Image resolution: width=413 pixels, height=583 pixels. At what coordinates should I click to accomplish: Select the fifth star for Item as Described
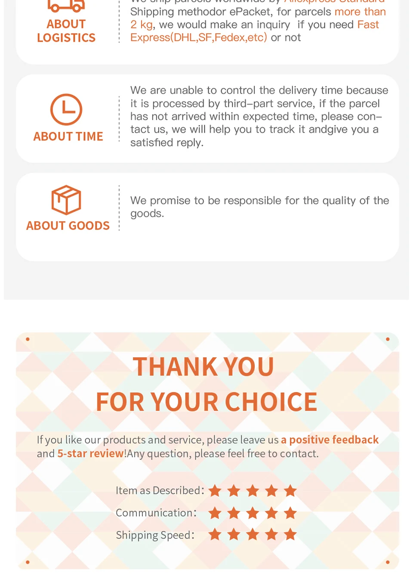click(x=290, y=490)
